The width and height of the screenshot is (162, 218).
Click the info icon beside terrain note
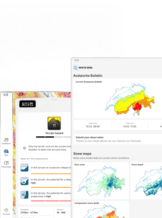[x=25, y=148]
